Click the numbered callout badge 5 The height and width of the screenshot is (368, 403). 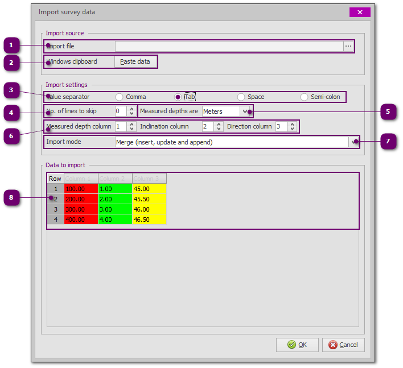click(388, 111)
